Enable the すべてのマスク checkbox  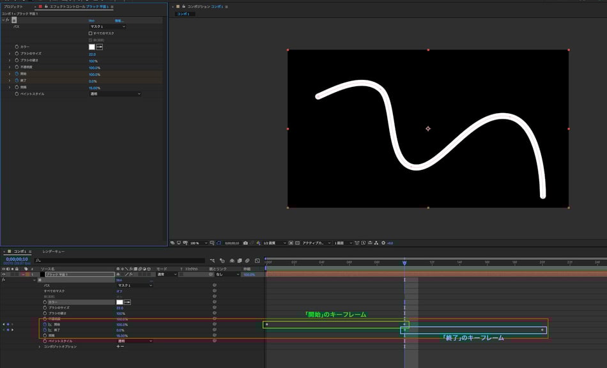[90, 33]
